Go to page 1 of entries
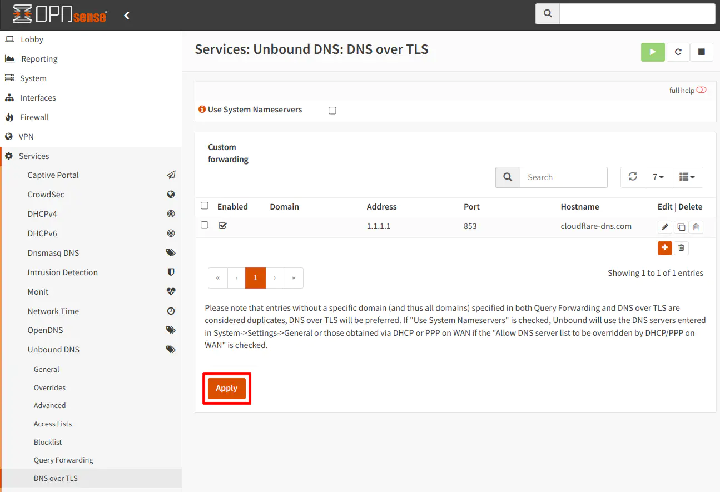Screen dimensions: 720x492 tap(255, 278)
